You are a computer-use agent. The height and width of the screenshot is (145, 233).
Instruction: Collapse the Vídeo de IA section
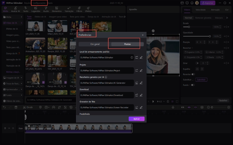point(22,23)
